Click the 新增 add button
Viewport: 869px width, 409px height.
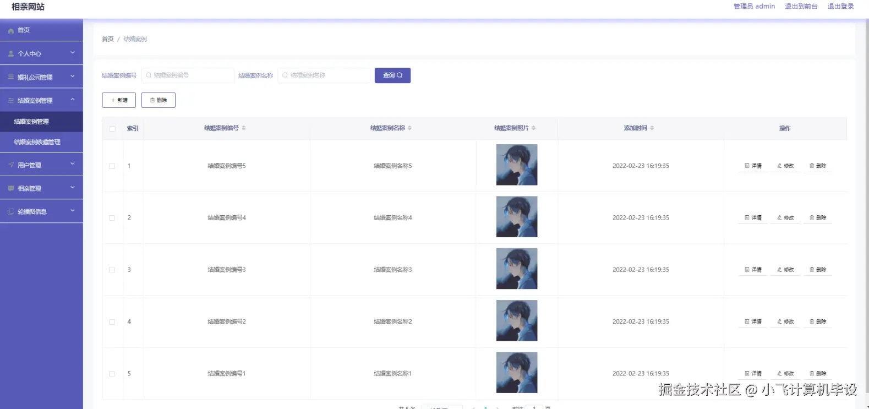[119, 100]
